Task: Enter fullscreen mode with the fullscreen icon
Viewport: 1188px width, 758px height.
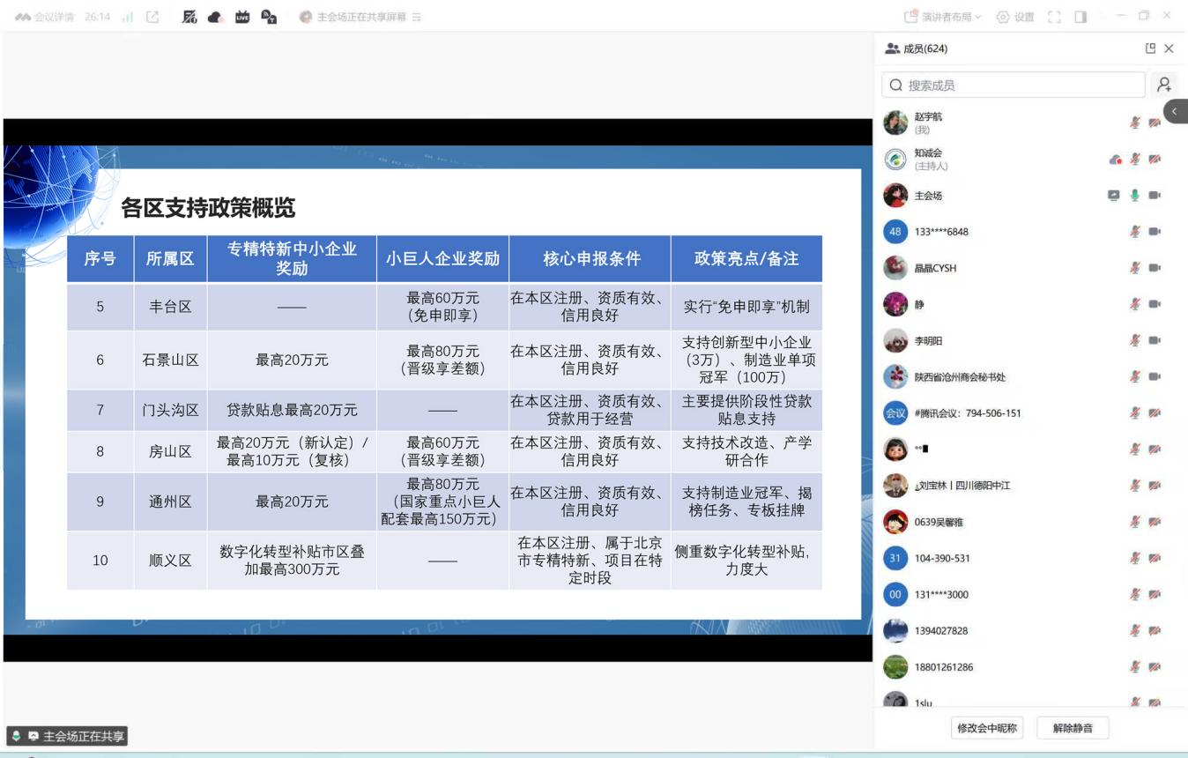Action: [x=1054, y=17]
